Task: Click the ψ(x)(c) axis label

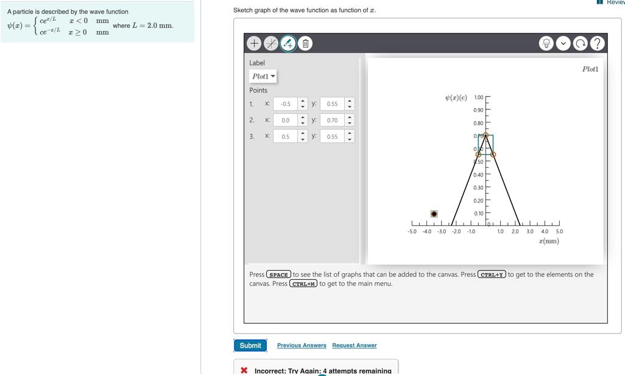Action: pos(456,97)
